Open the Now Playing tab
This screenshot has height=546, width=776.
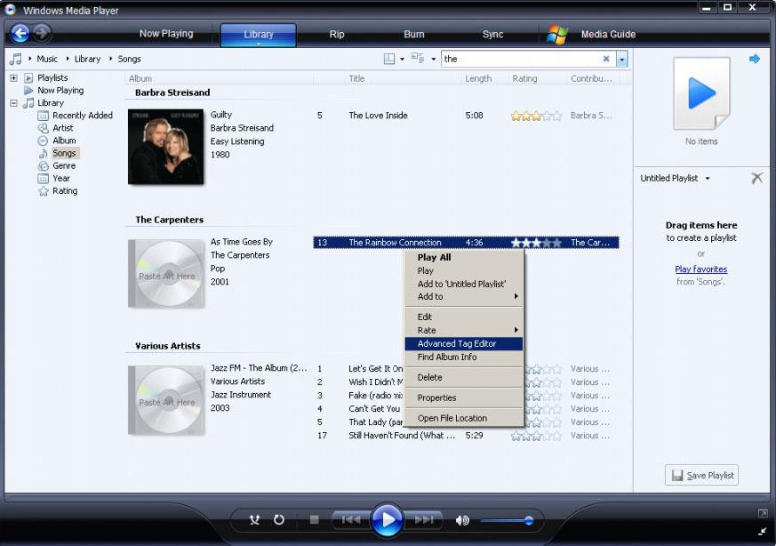[166, 34]
